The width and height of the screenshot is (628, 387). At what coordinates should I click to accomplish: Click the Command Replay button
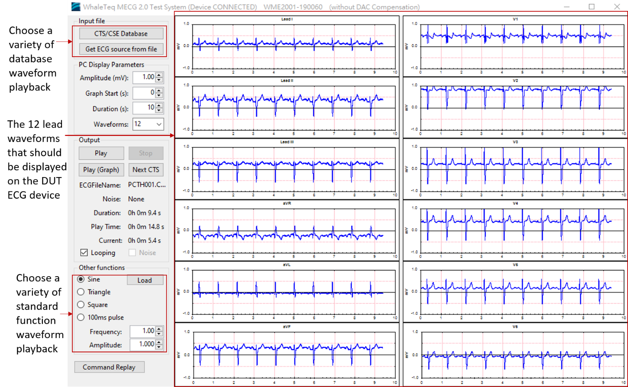point(109,367)
